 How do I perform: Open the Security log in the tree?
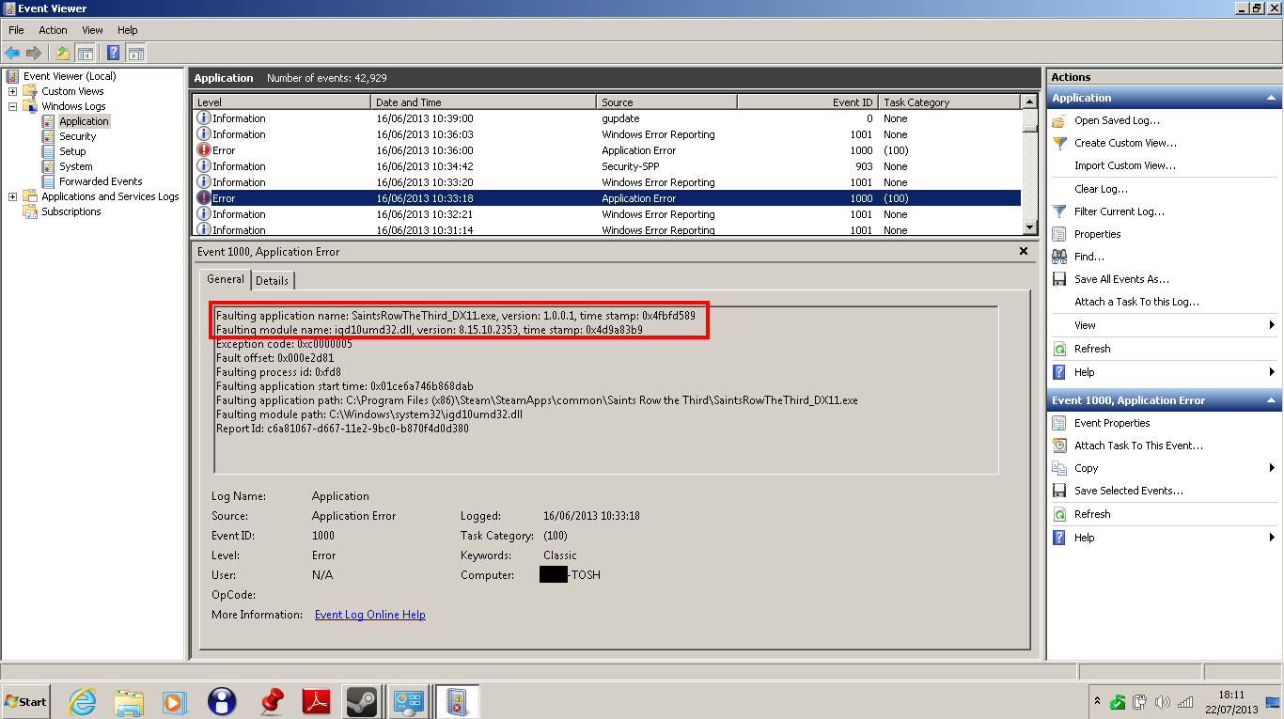pos(77,136)
